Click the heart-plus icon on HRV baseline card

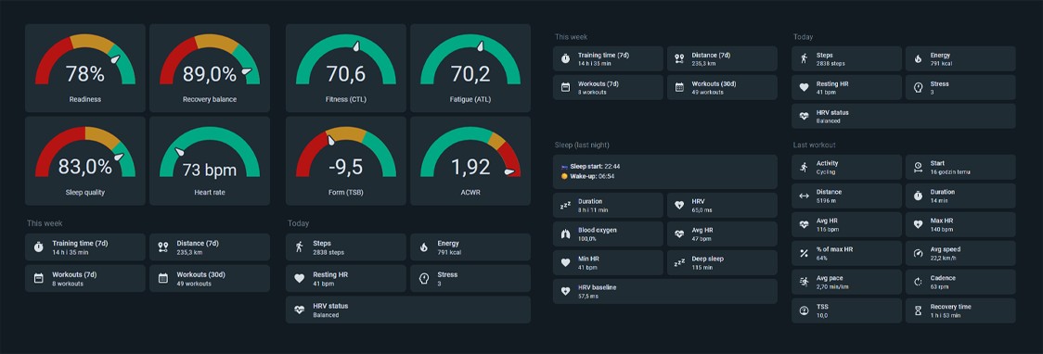565,291
